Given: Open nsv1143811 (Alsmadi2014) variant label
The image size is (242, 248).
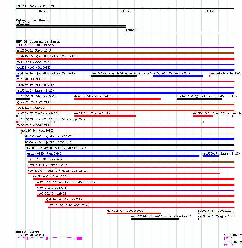Looking at the screenshot, I should click(x=47, y=165).
